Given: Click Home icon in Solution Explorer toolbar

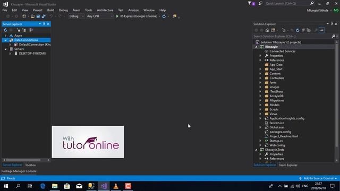Looking at the screenshot, I should click(x=267, y=30).
